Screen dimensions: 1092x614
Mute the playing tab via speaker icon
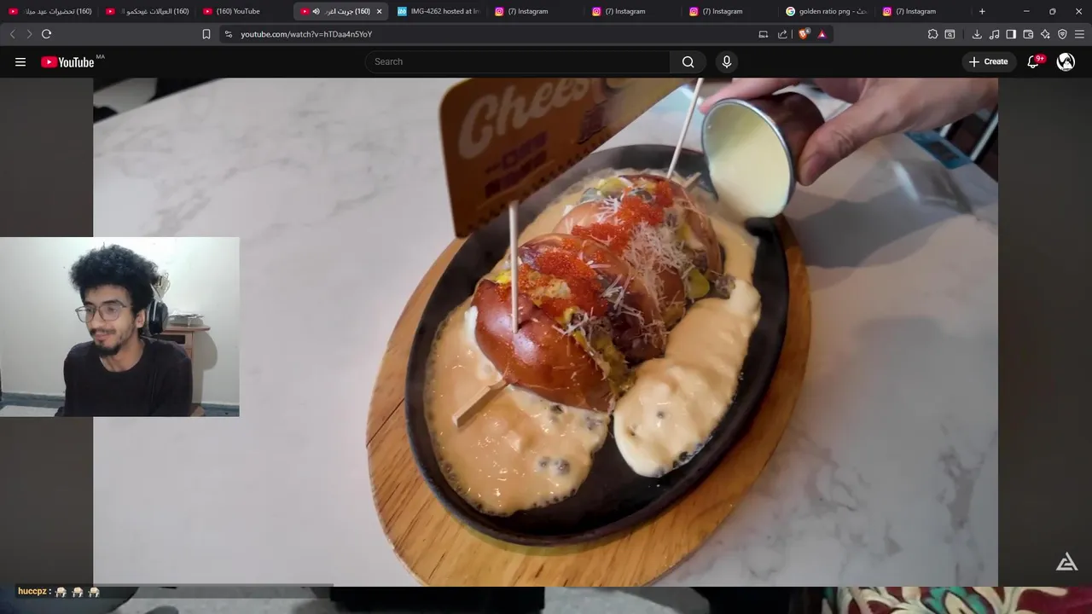click(316, 11)
